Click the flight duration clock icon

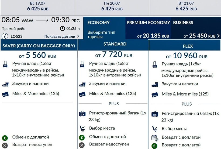[x=62, y=28]
